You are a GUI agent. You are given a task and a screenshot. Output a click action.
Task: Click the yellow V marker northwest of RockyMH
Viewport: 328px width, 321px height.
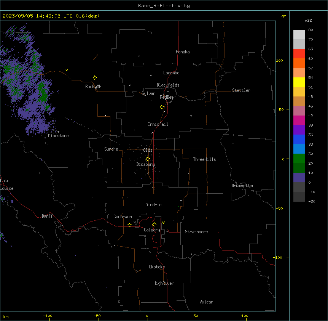(67, 70)
